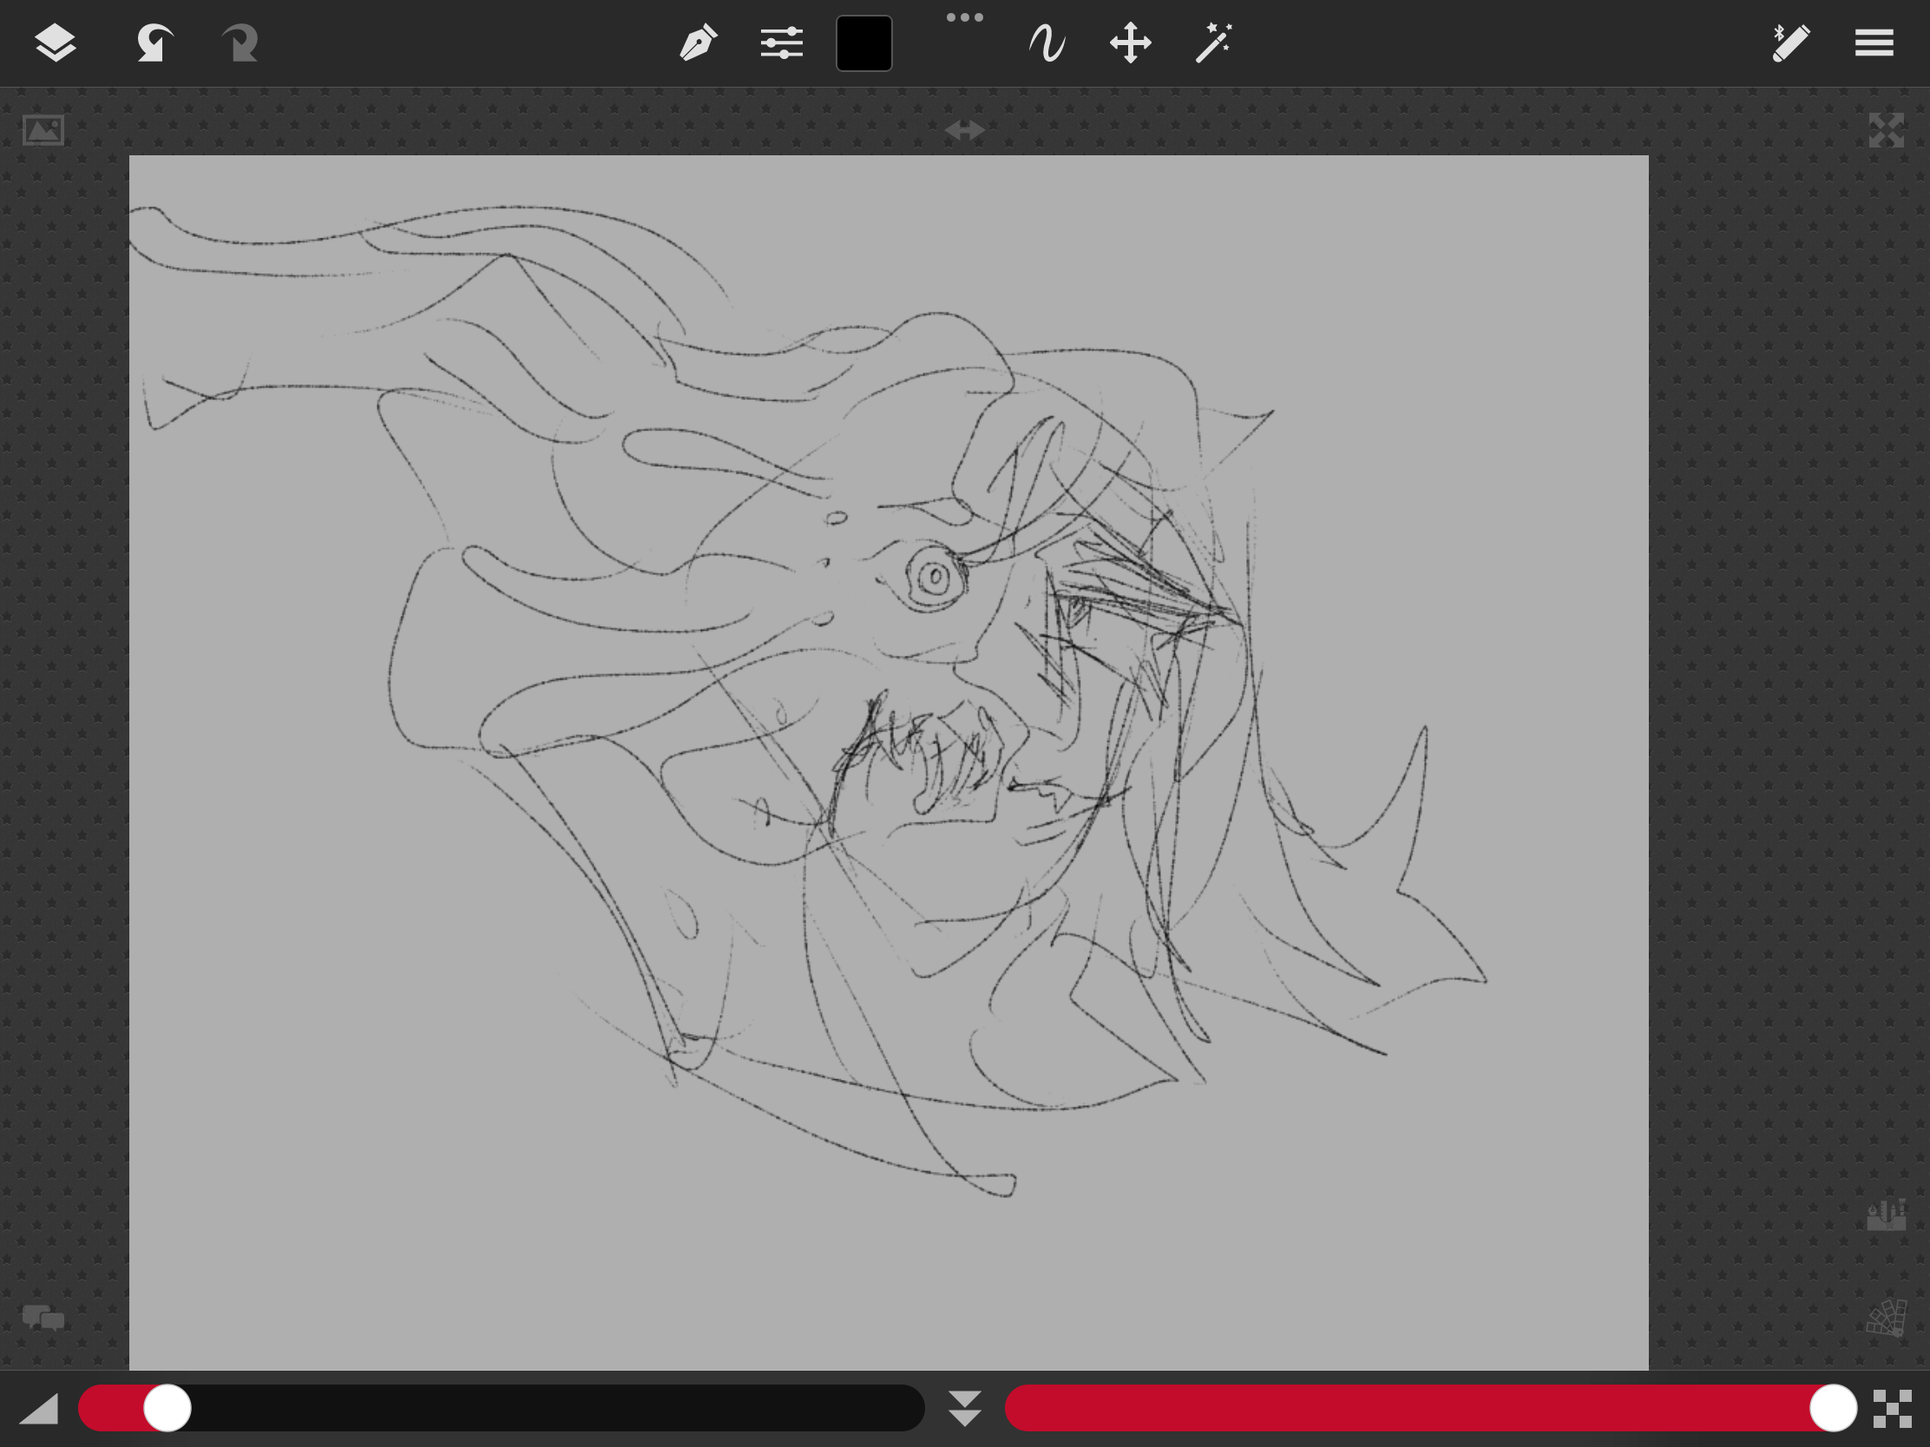The width and height of the screenshot is (1930, 1447).
Task: Collapse sliders with double-down arrow
Action: pyautogui.click(x=964, y=1408)
